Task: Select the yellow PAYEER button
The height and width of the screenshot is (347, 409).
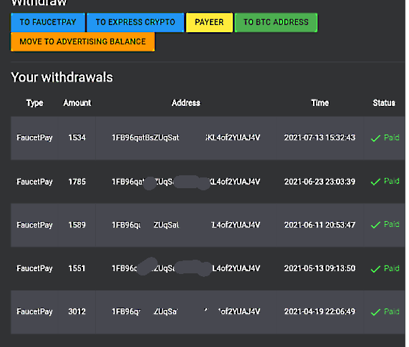Action: click(x=209, y=22)
